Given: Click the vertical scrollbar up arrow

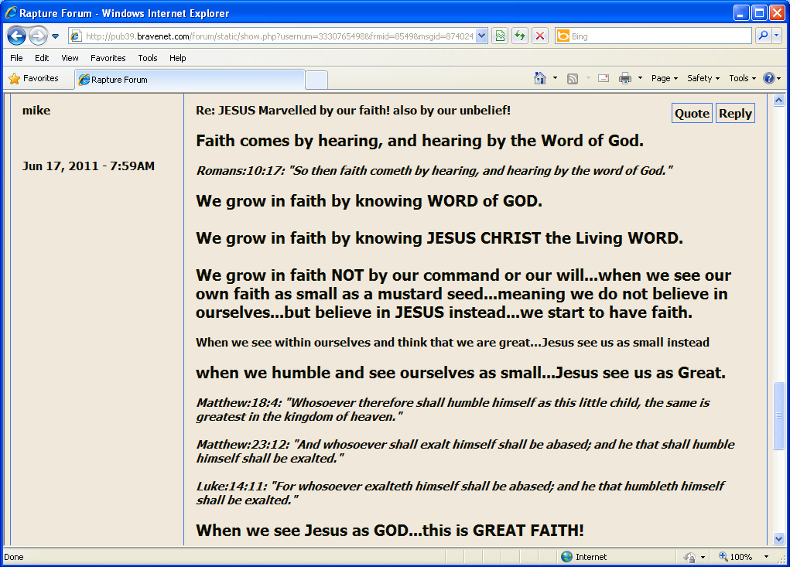Looking at the screenshot, I should [x=779, y=101].
